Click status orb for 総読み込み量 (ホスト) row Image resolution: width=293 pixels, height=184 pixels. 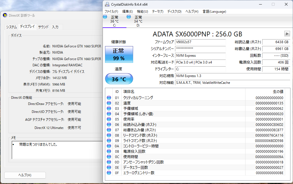click(x=109, y=124)
